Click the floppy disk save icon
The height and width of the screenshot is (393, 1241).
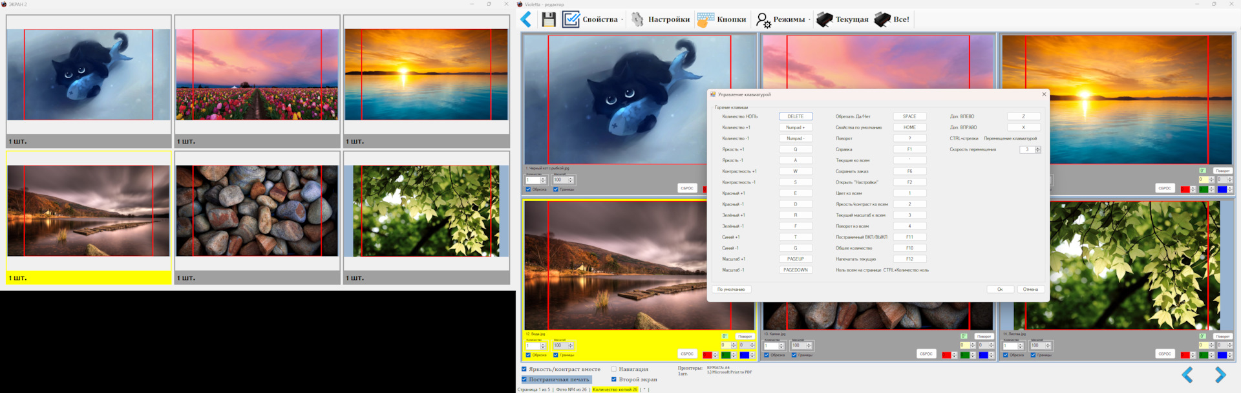pyautogui.click(x=548, y=19)
